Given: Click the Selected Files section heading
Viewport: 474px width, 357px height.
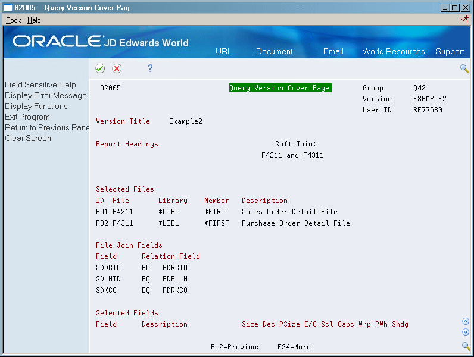Looking at the screenshot, I should 125,189.
